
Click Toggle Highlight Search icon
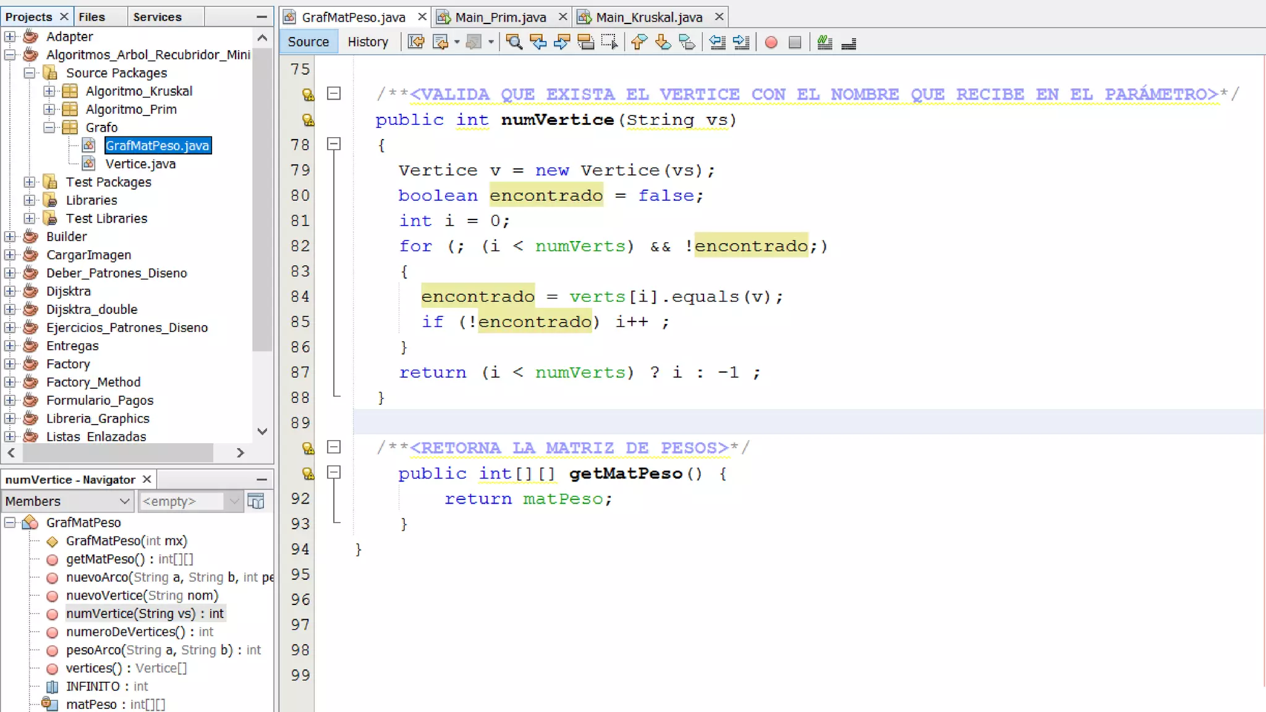tap(585, 42)
